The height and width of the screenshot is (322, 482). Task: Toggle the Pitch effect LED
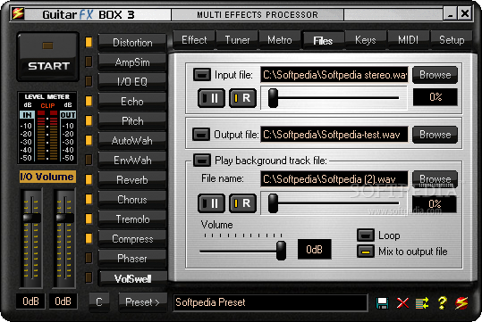(x=89, y=120)
